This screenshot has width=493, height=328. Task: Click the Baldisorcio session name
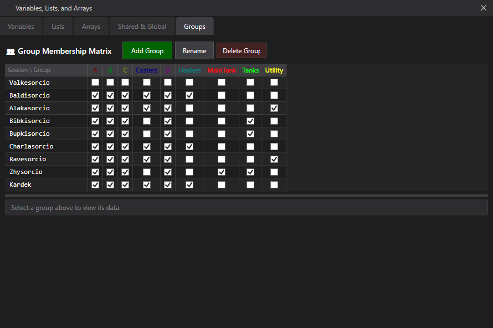tap(29, 95)
